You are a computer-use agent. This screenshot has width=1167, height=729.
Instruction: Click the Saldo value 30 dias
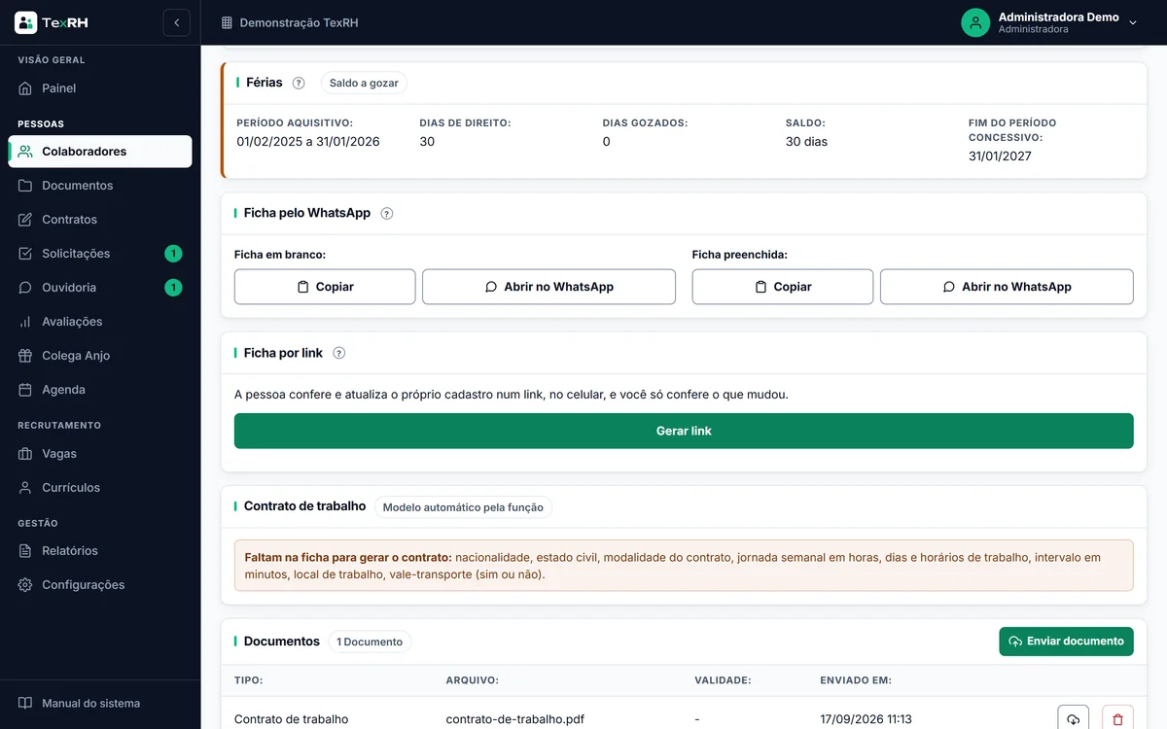(x=806, y=142)
